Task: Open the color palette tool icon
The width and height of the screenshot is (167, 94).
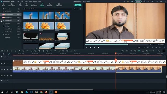Action: 39,51
